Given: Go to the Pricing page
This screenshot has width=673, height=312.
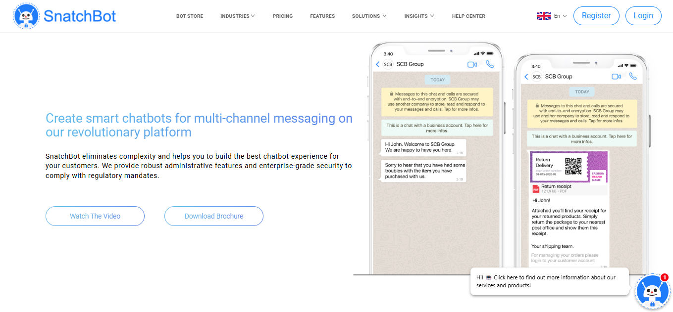Looking at the screenshot, I should [x=283, y=16].
